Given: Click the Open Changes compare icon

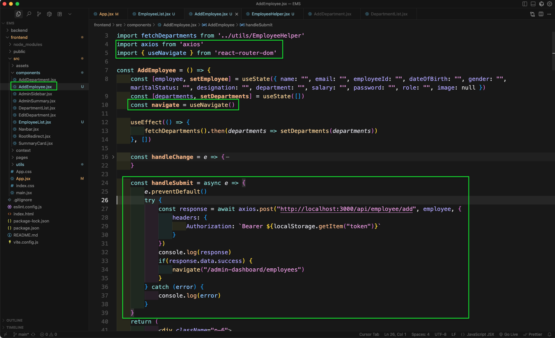Looking at the screenshot, I should pyautogui.click(x=533, y=14).
